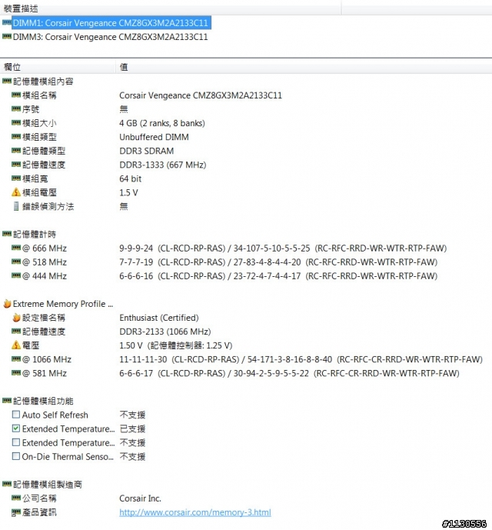Click the DIMM3 memory module icon

point(6,36)
